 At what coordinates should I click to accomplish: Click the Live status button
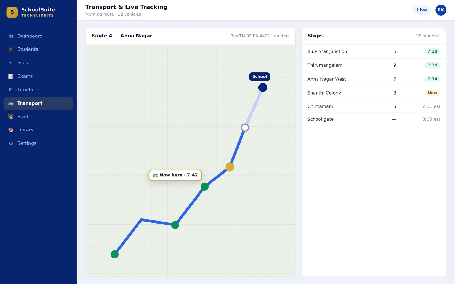(x=422, y=10)
